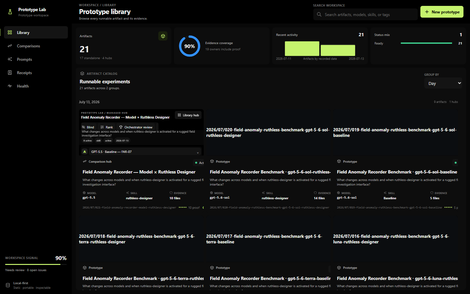Image resolution: width=470 pixels, height=294 pixels.
Task: Click heading 2026/07/018 terra-ruthless-designer
Action: 137,239
